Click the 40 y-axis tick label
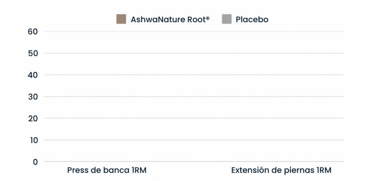371x181 pixels. tap(33, 75)
